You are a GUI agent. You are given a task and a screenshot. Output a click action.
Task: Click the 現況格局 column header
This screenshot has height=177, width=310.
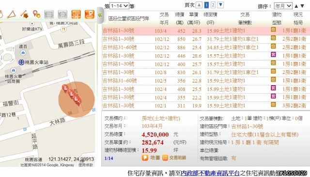point(298,18)
